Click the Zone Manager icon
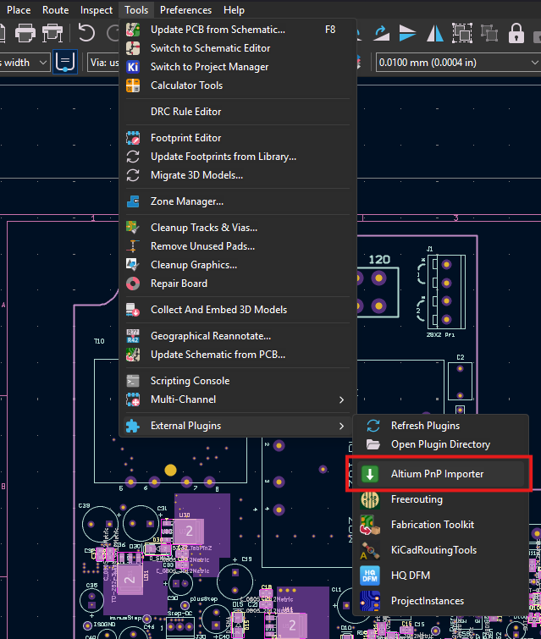Image resolution: width=541 pixels, height=639 pixels. tap(133, 201)
